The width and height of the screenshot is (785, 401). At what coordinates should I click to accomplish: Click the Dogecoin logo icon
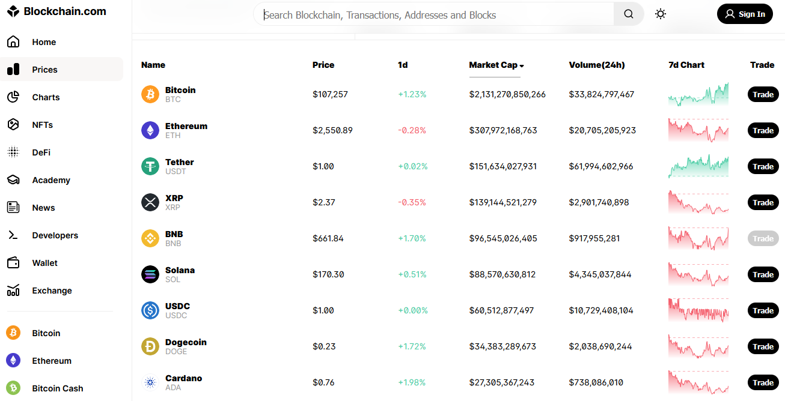(150, 346)
